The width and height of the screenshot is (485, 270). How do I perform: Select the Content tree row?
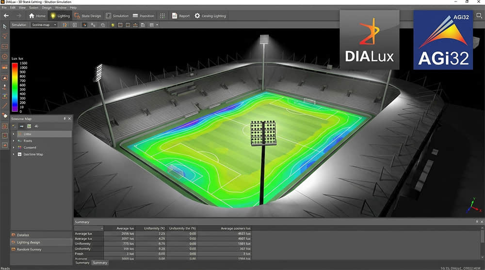pos(41,148)
